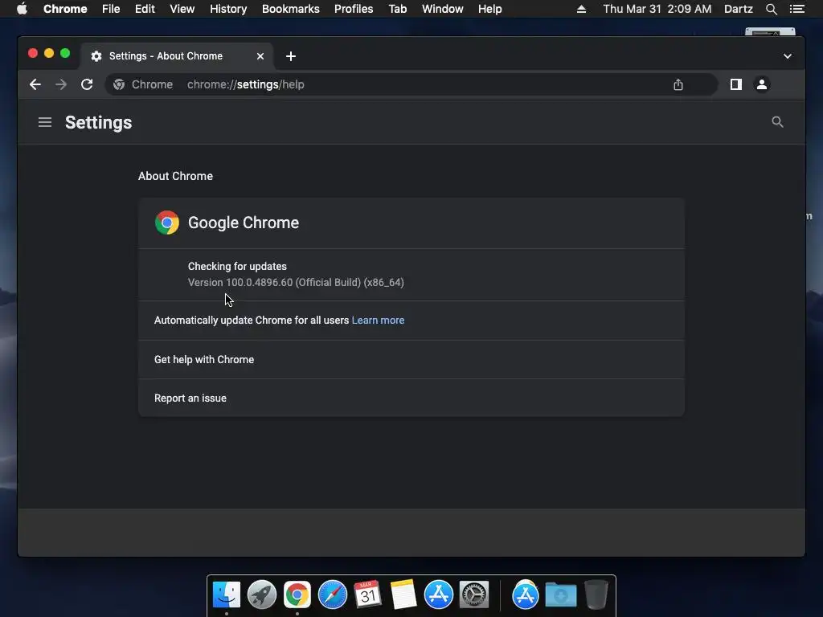823x617 pixels.
Task: Open the Edit menu
Action: click(x=145, y=9)
